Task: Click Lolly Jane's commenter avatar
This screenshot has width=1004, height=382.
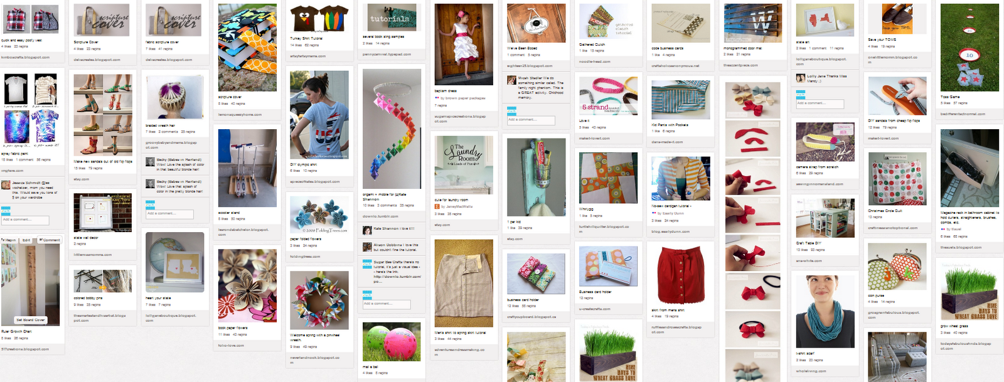Action: tap(801, 79)
